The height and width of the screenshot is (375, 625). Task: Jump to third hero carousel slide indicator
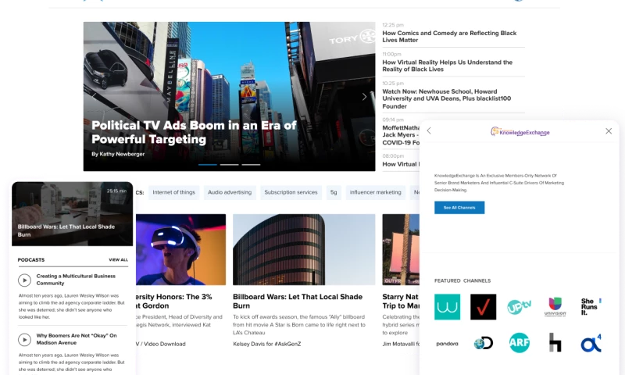point(251,165)
